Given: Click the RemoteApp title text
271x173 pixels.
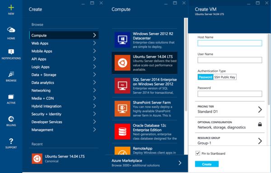Looking at the screenshot, I should point(143,148).
